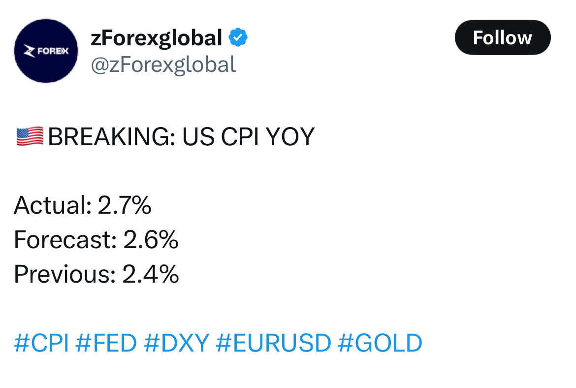Click the Follow button
The image size is (576, 388).
coord(503,37)
